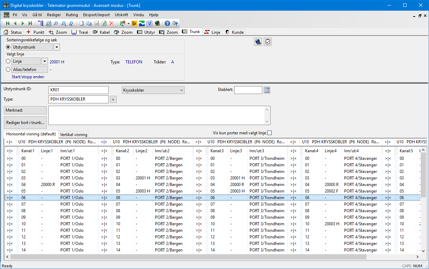The height and width of the screenshot is (269, 429).
Task: Switch to the Linje tab
Action: 213,32
